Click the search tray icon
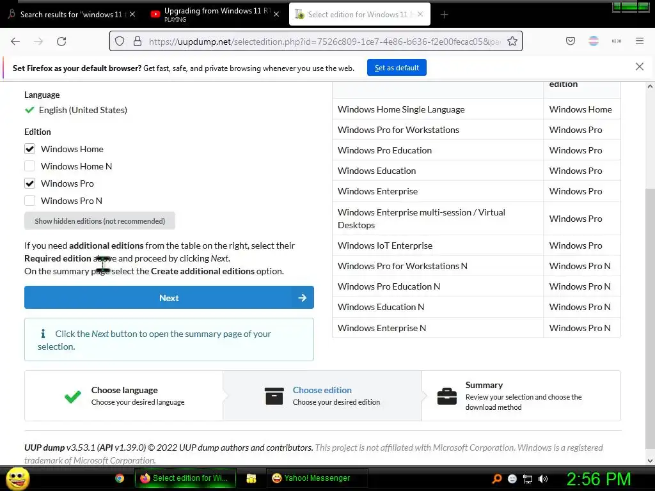The width and height of the screenshot is (655, 491). (496, 479)
